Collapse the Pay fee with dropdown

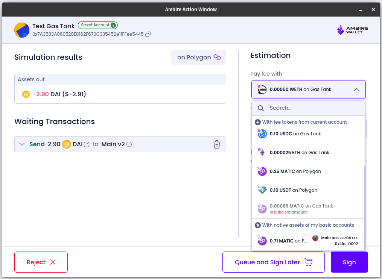click(x=356, y=89)
